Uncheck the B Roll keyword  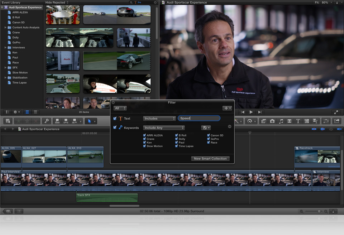click(177, 135)
